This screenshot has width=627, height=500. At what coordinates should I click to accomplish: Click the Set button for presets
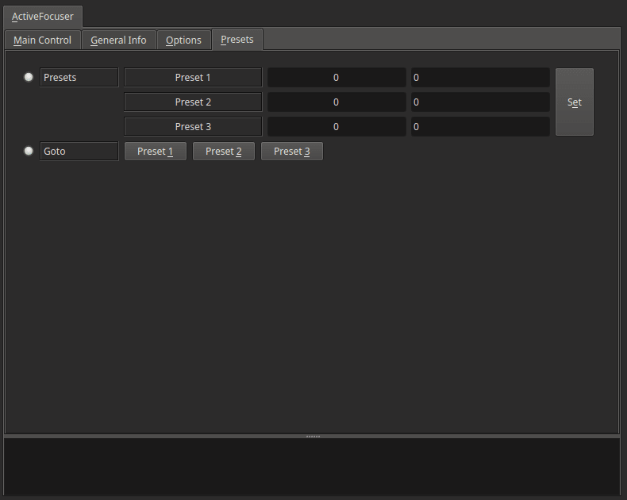[x=574, y=102]
